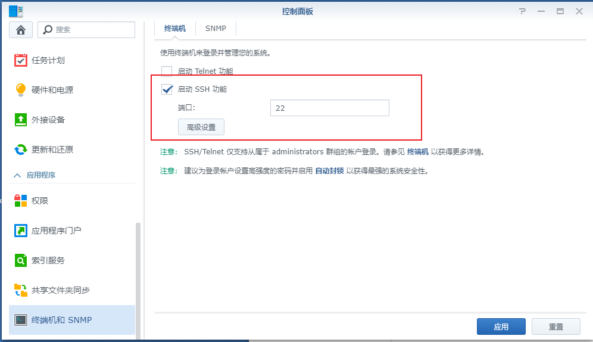Uncheck the 启动 SSH 功能 checkbox
This screenshot has width=593, height=342.
pos(167,89)
